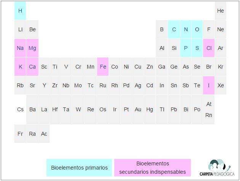The width and height of the screenshot is (240, 181).
Task: Click the Bioelementos primarios legend box
Action: tap(79, 168)
